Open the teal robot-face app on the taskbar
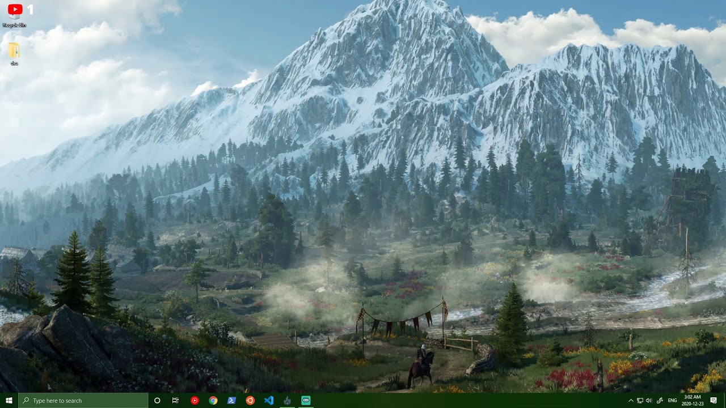The width and height of the screenshot is (726, 408). 306,401
